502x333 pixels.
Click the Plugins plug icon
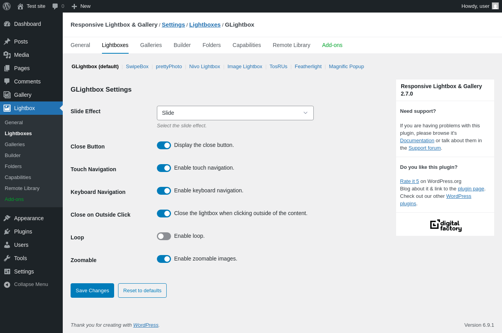7,232
